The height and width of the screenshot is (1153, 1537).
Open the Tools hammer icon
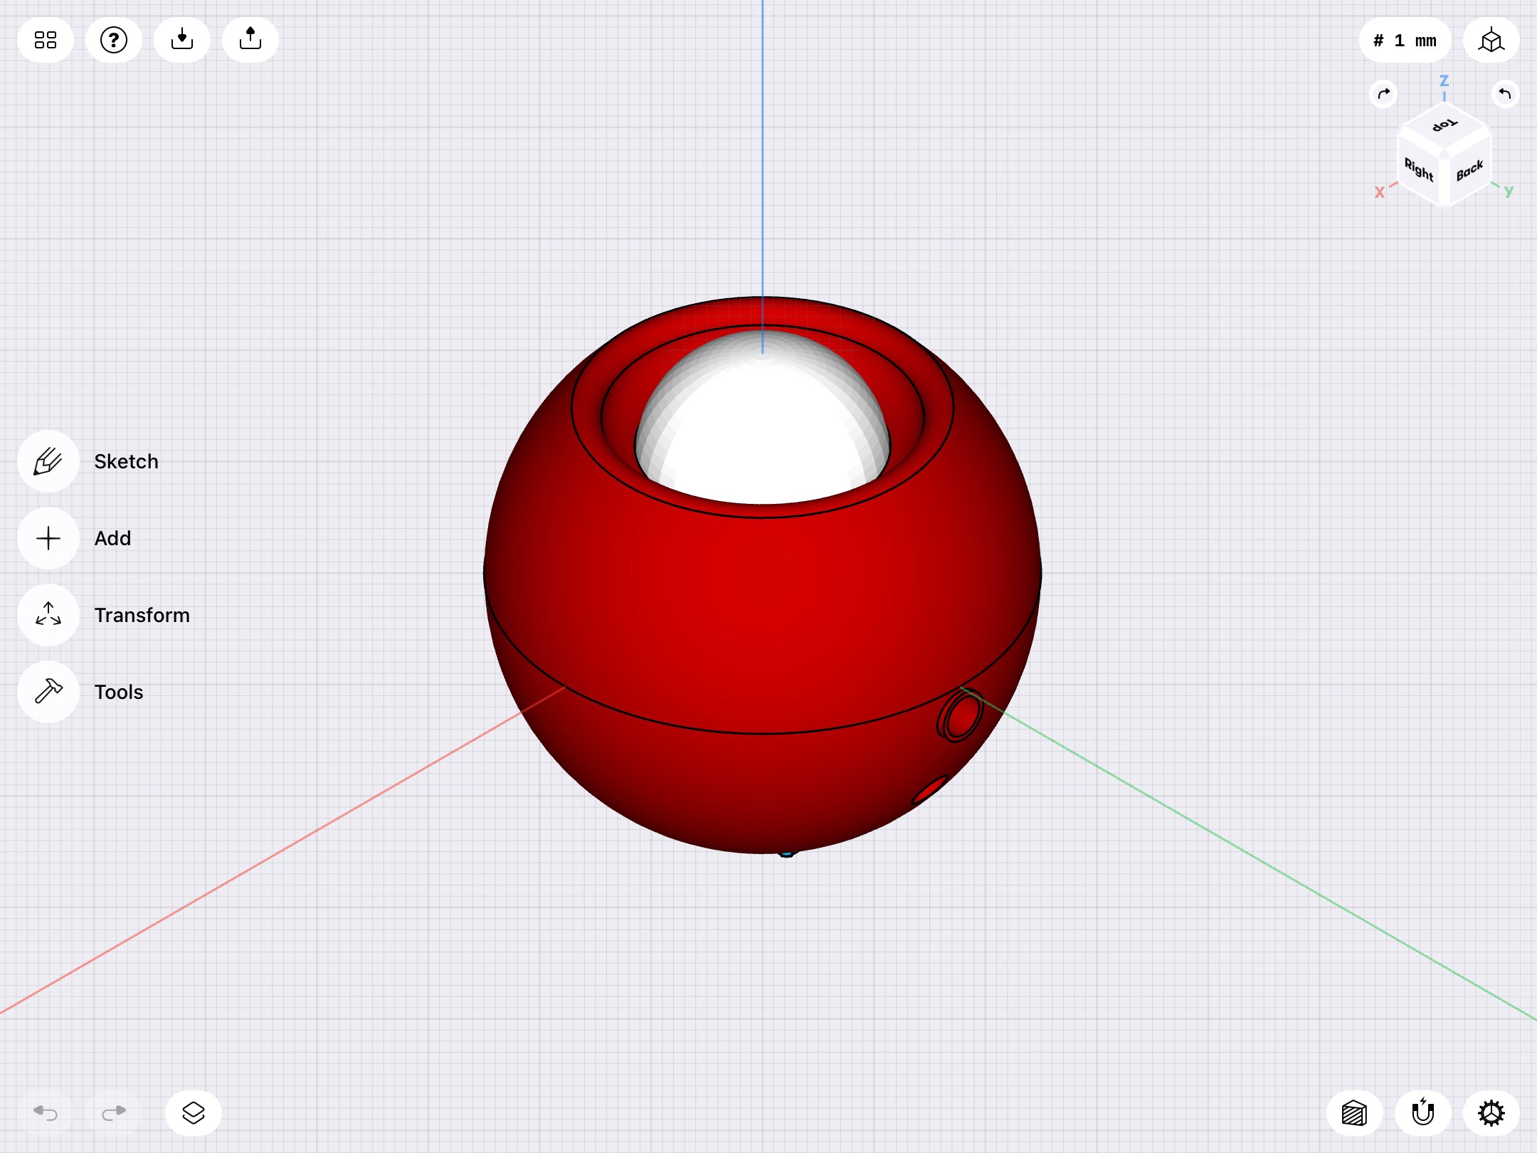48,692
